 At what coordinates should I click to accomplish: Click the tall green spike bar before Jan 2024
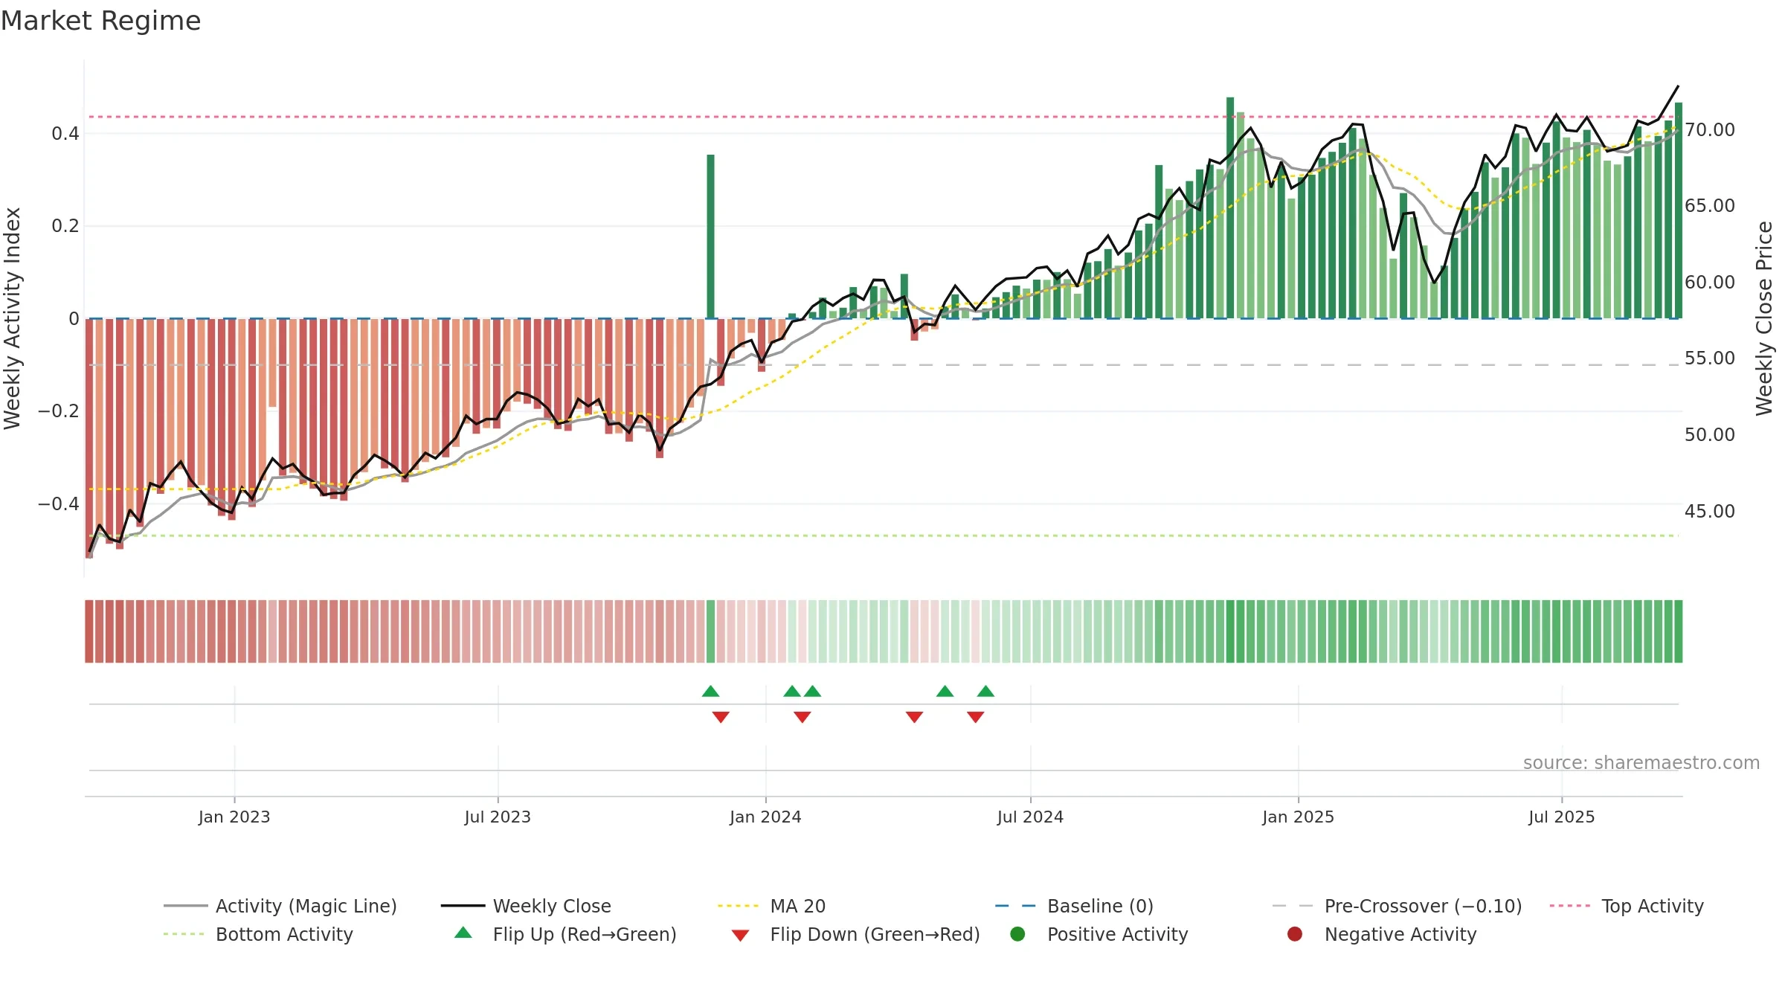(710, 236)
